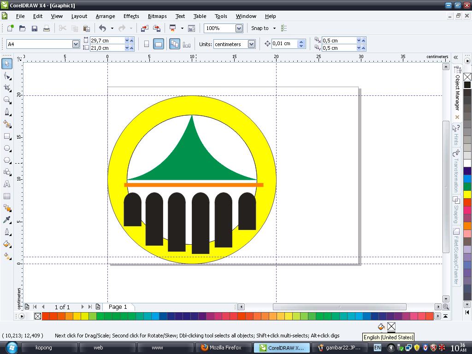The height and width of the screenshot is (354, 472).
Task: Click the Save disk icon
Action: coord(34,28)
